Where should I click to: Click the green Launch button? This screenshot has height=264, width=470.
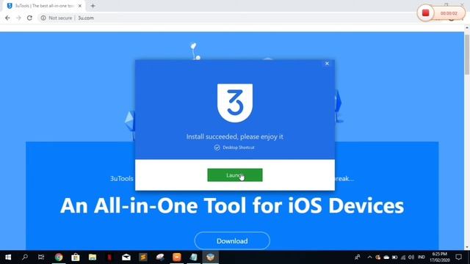click(x=235, y=175)
